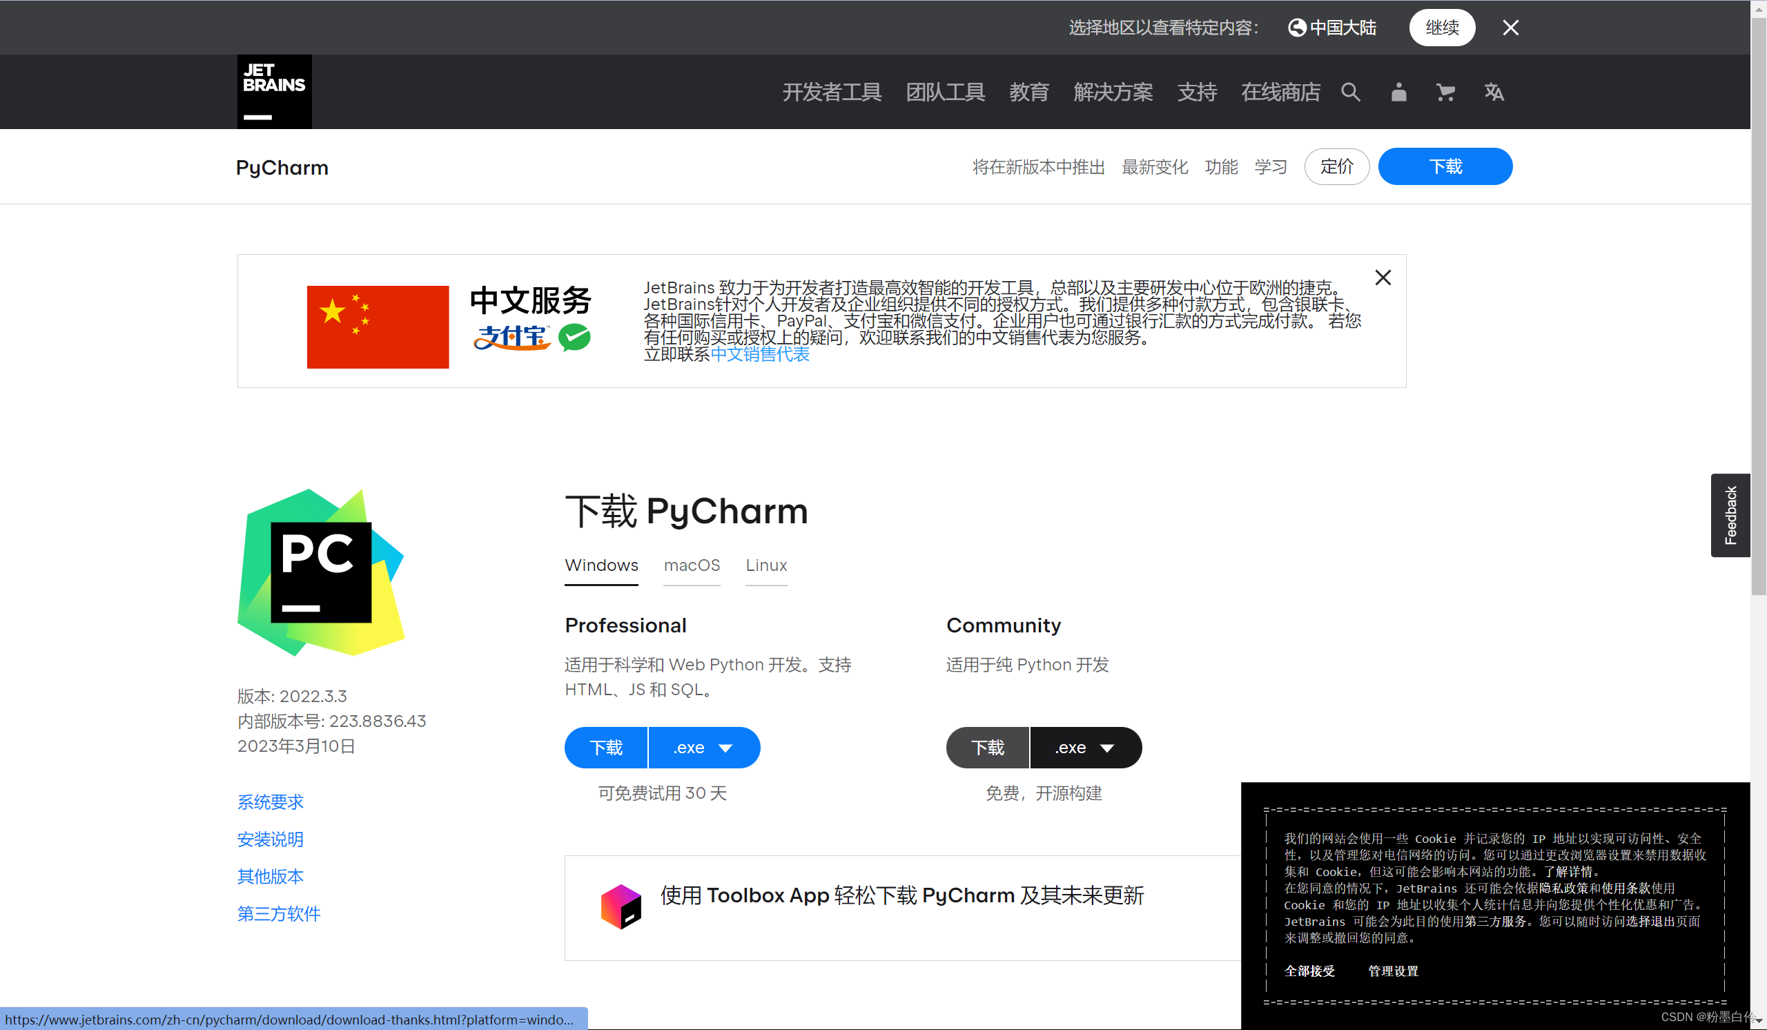
Task: Click the 版本: 2022.3.3 text
Action: [292, 697]
